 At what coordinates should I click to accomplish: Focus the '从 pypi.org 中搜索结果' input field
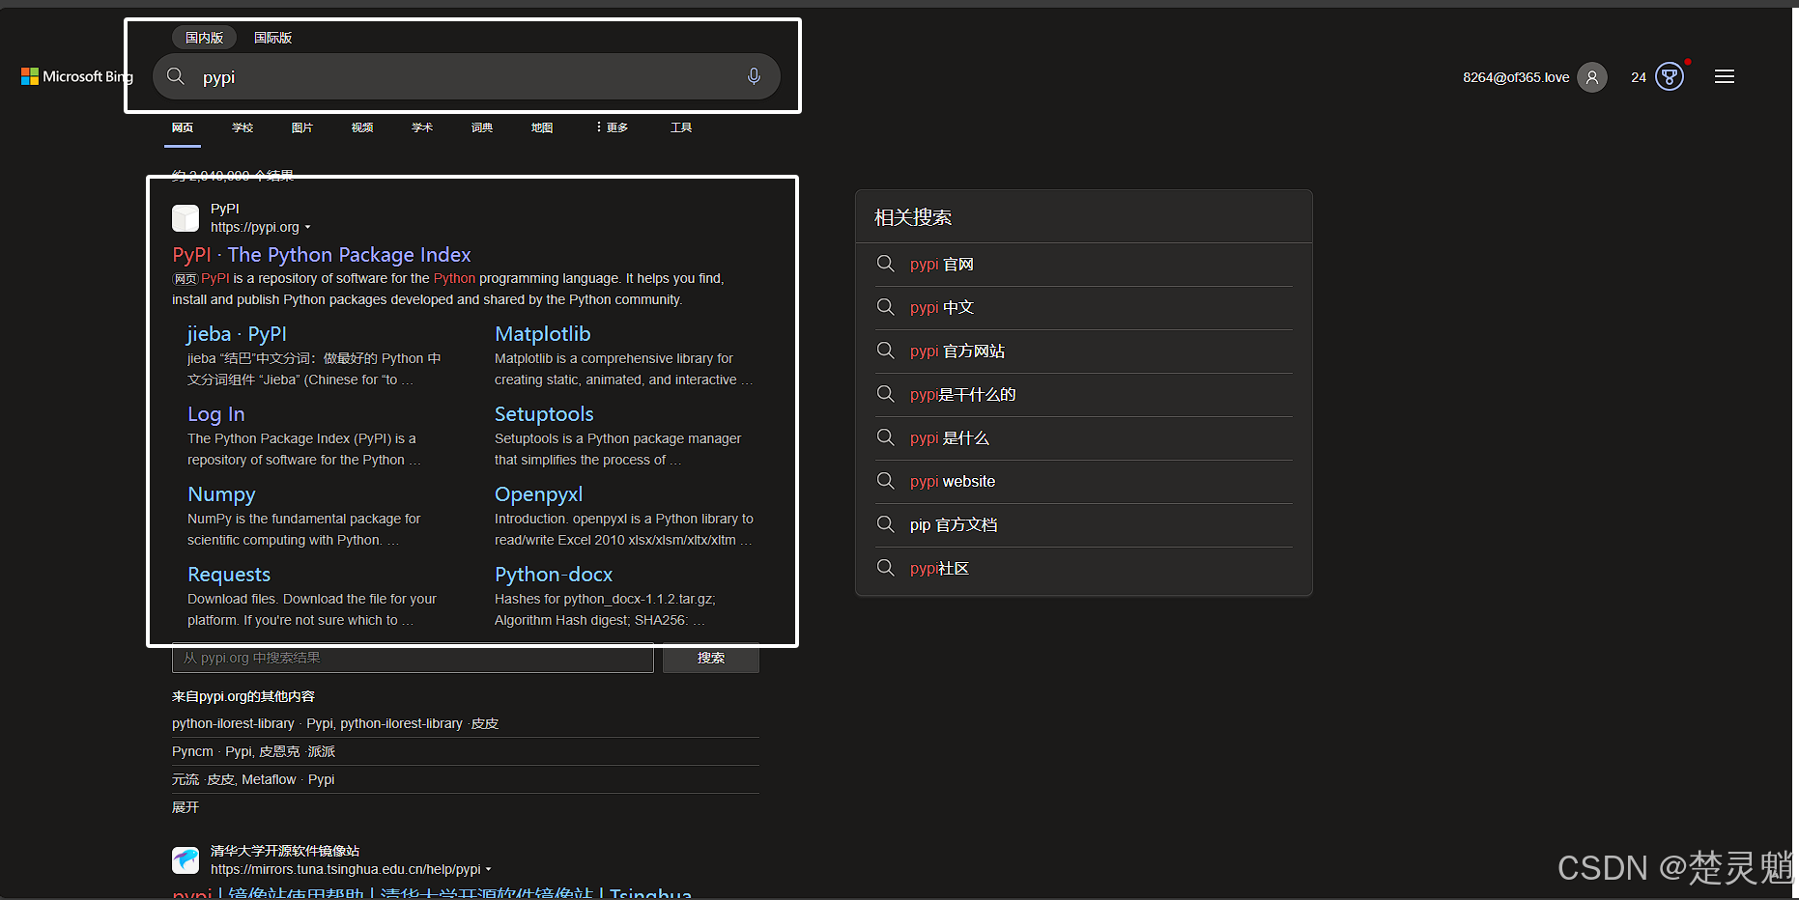pos(413,658)
